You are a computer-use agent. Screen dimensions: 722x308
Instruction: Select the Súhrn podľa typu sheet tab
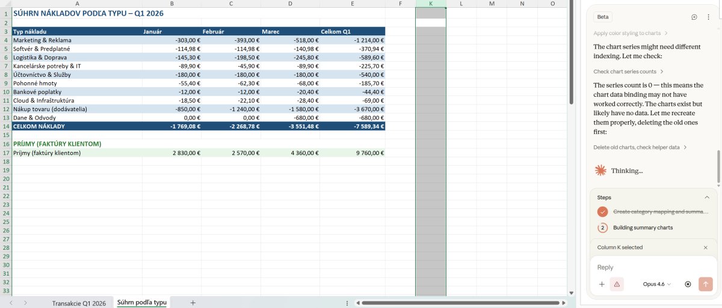(141, 302)
